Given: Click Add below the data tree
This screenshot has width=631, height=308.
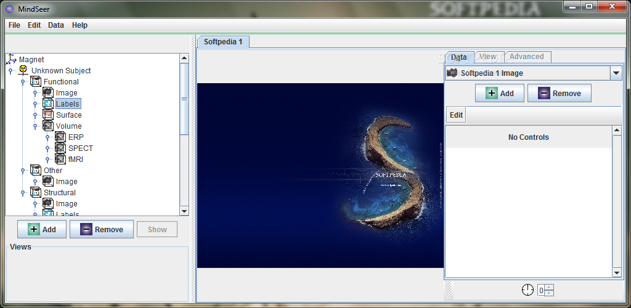Looking at the screenshot, I should click(42, 230).
